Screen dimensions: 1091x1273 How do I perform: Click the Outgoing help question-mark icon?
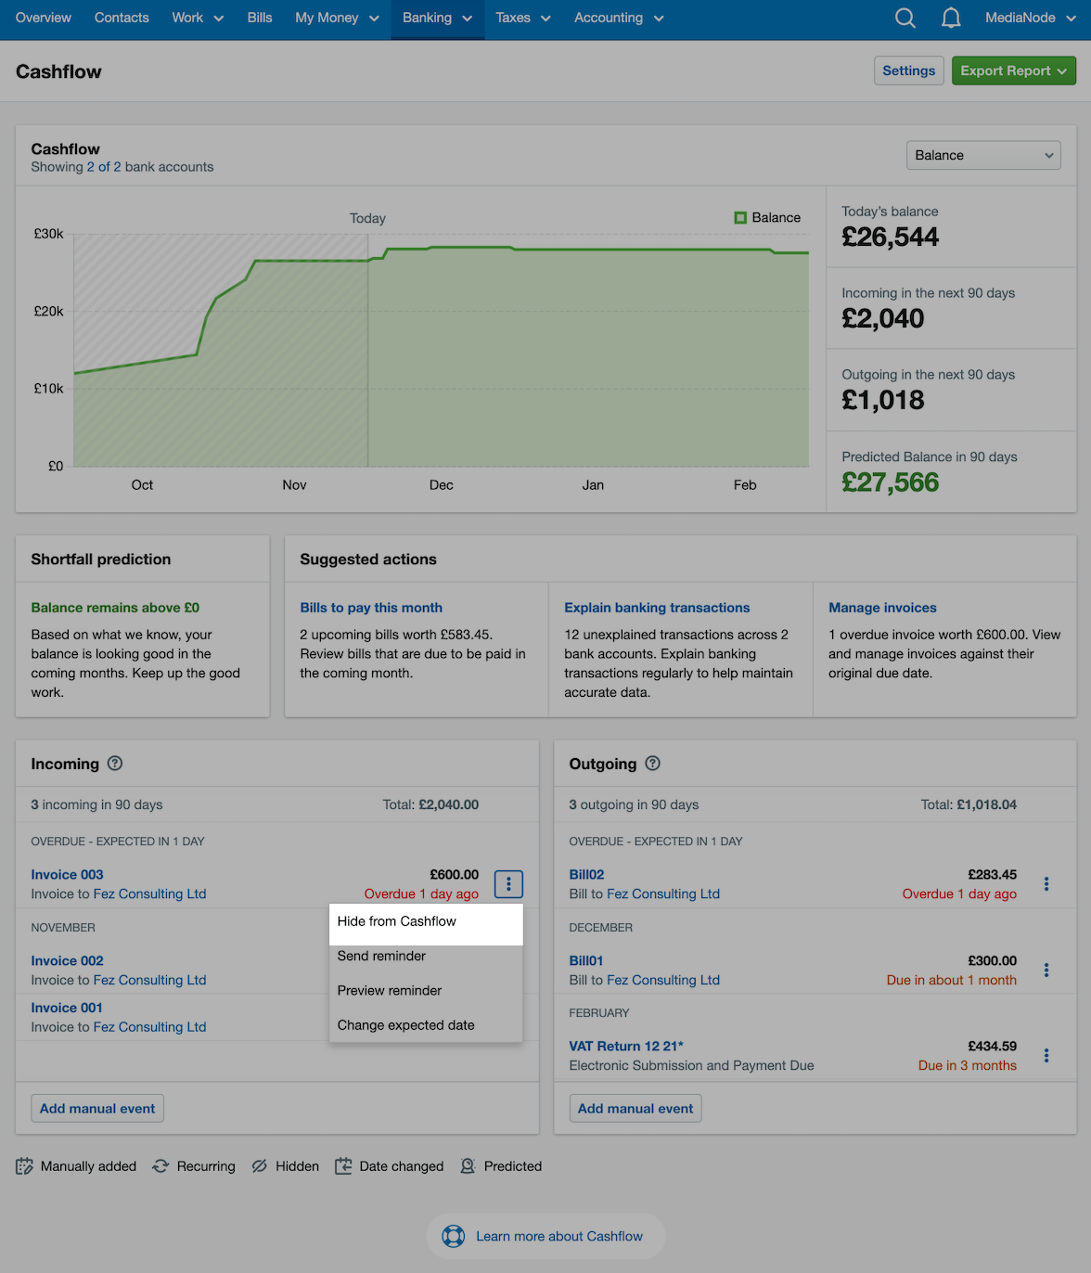pyautogui.click(x=653, y=764)
